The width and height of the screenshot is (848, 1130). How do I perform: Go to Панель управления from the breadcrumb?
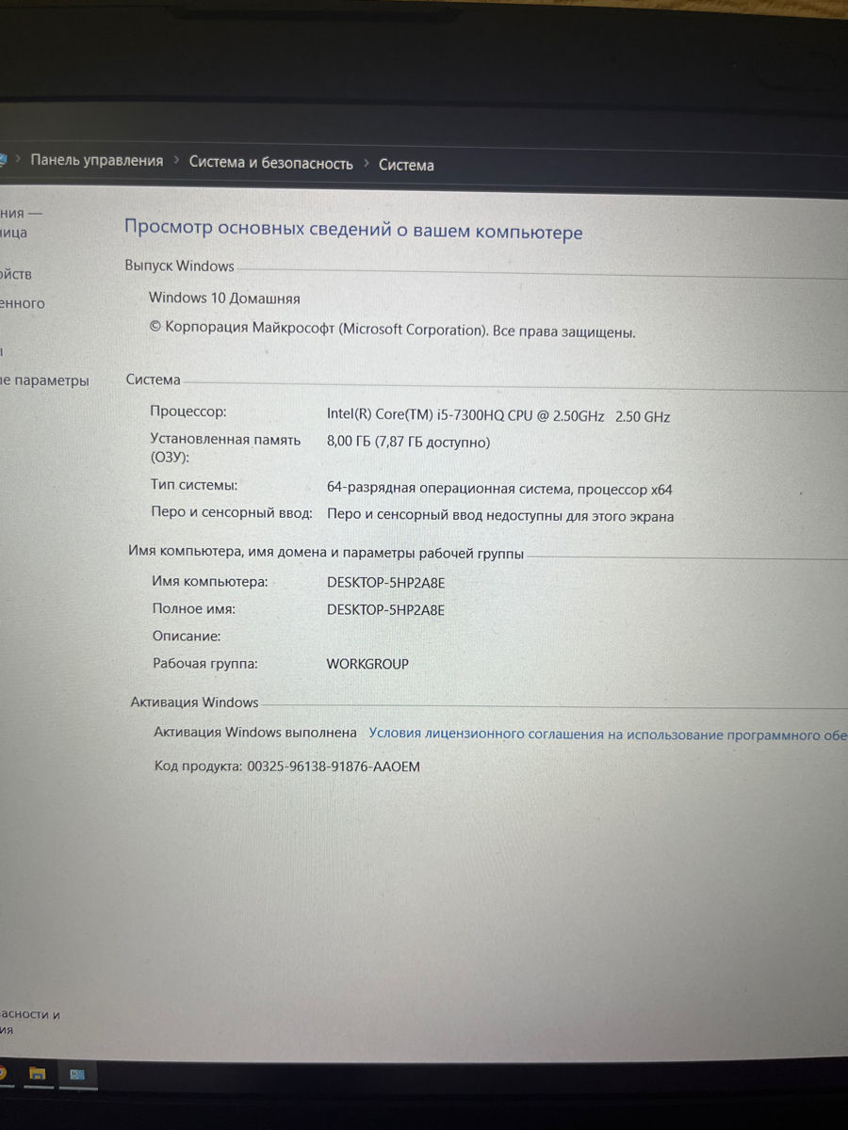[x=97, y=161]
